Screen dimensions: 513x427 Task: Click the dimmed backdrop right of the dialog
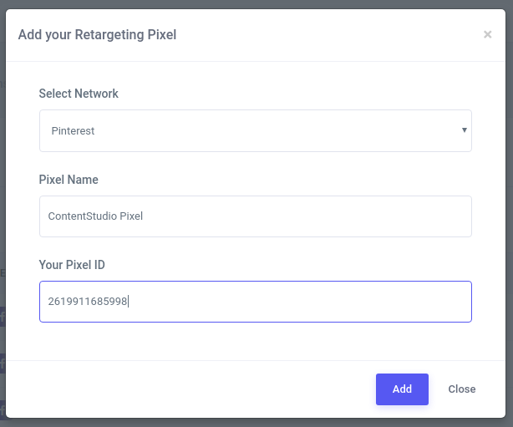coord(510,209)
